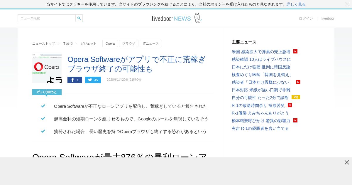Image resolution: width=352 pixels, height=185 pixels.
Task: Click article headline about Opera Software
Action: pyautogui.click(x=137, y=64)
